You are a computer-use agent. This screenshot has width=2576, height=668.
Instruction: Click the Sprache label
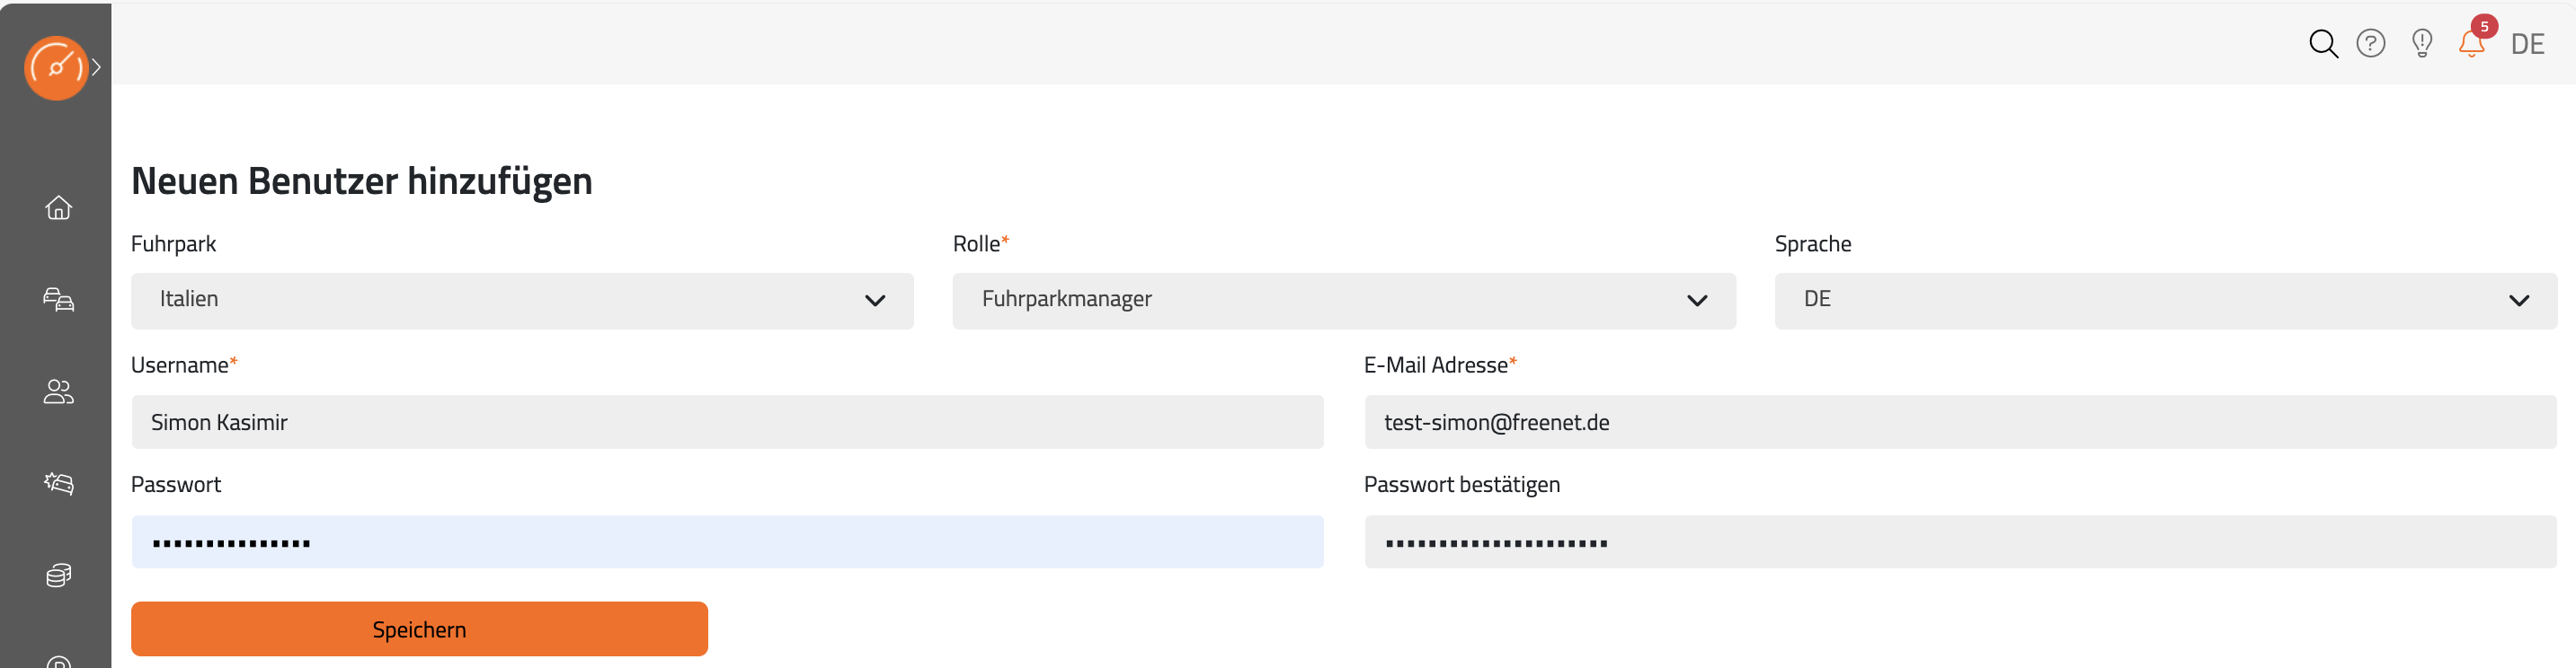1813,244
